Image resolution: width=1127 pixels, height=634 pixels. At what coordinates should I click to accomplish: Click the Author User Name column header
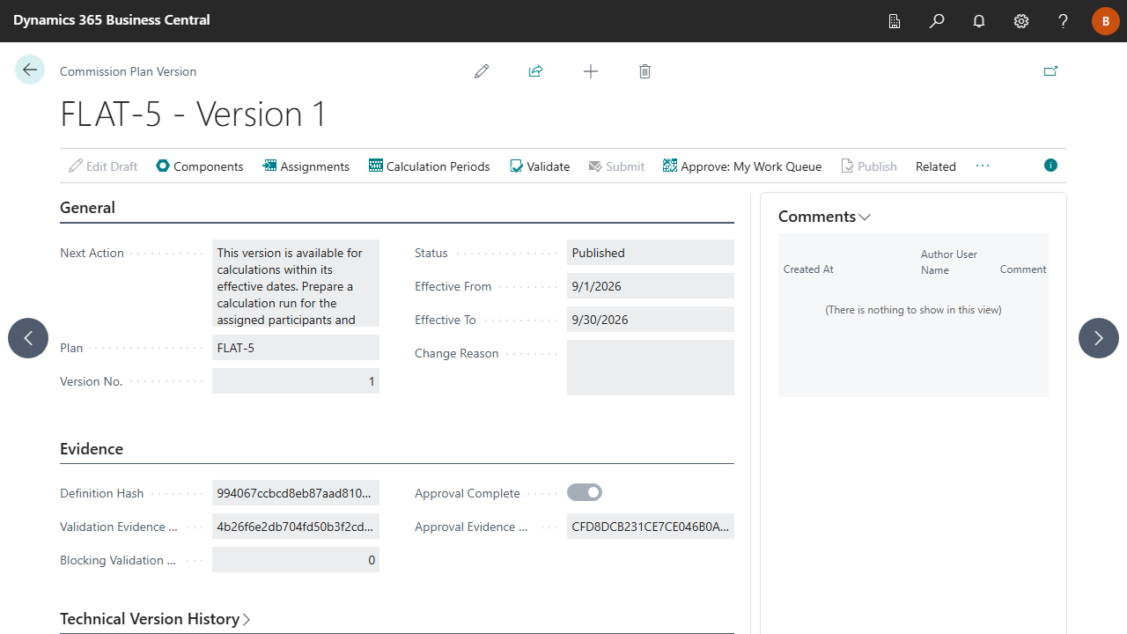point(949,262)
